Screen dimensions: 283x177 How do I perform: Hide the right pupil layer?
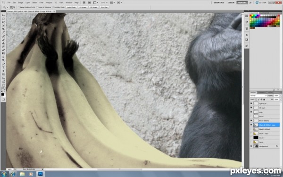coord(251,103)
